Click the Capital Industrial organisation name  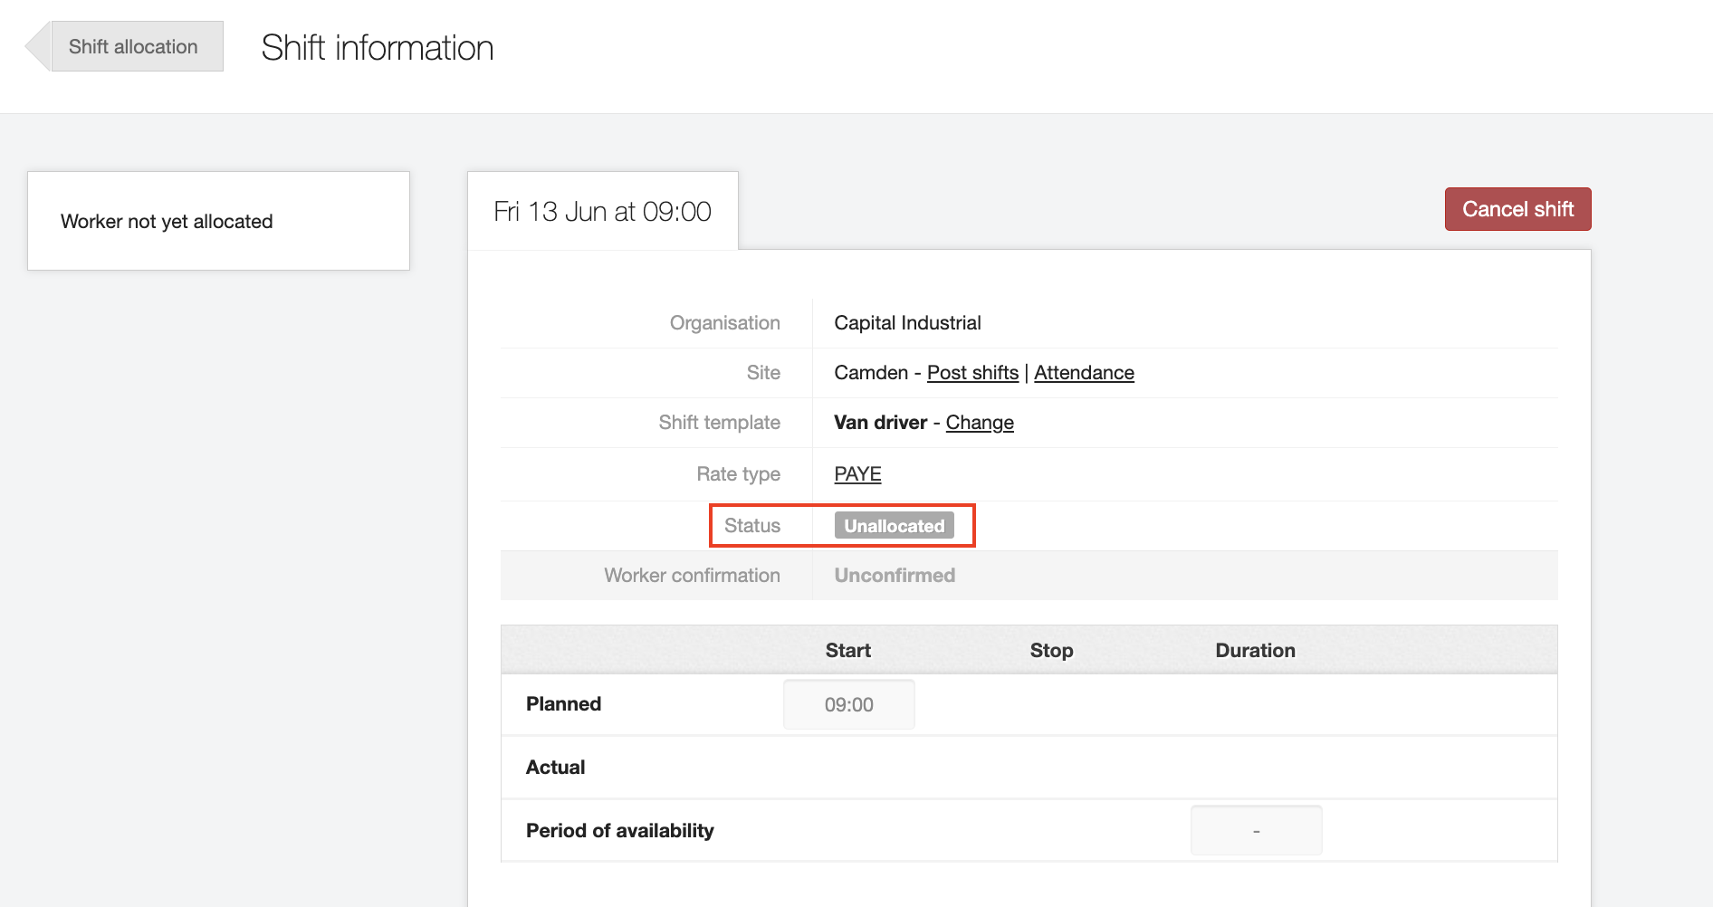click(x=907, y=323)
